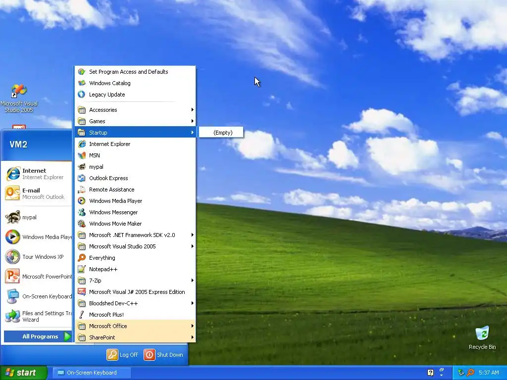Switch to On-Screen Keyboard taskbar button
This screenshot has width=507, height=380.
click(x=92, y=373)
